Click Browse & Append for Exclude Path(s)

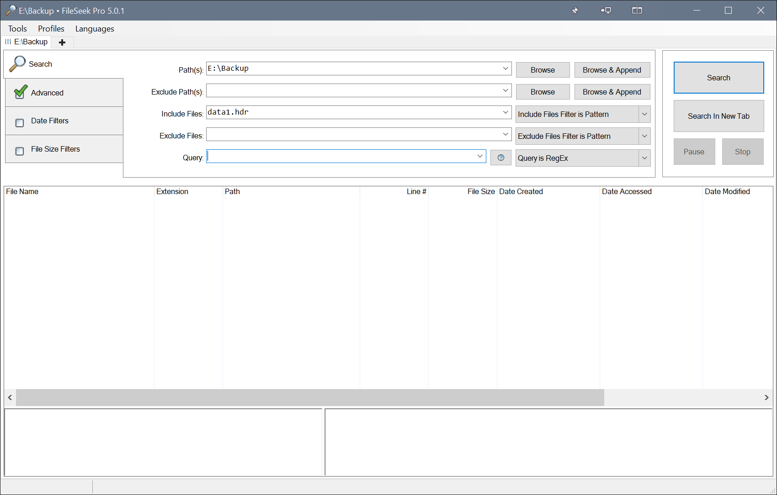[x=612, y=92]
